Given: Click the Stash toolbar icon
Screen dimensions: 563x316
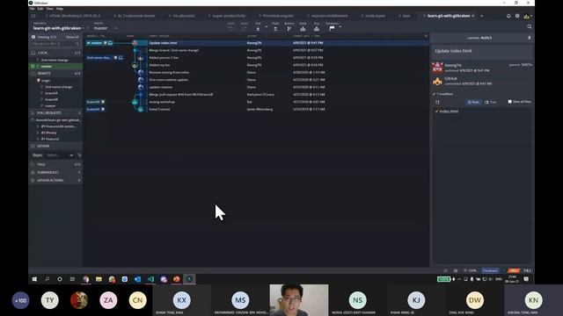Looking at the screenshot, I should tap(303, 28).
